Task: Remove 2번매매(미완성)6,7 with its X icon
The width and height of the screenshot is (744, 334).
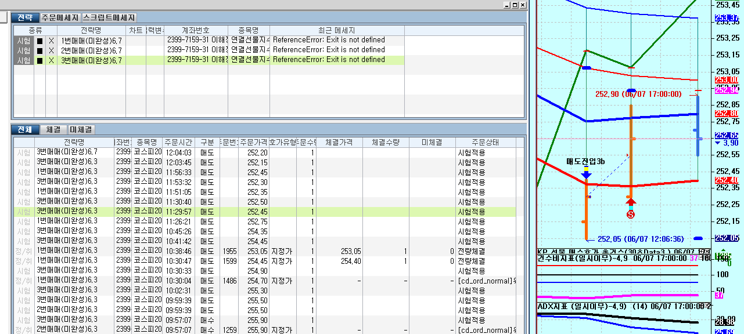Action: [51, 50]
